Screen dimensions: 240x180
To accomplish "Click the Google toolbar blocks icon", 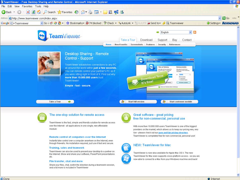I will [59, 23].
